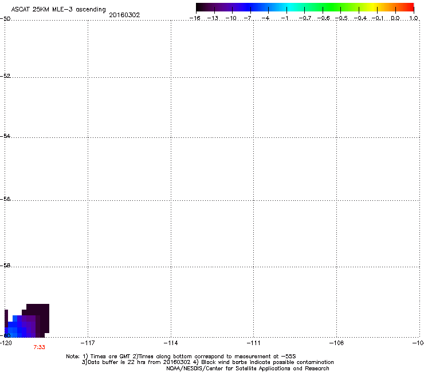424x372 pixels.
Task: Click the -13 color scale label
Action: [213, 18]
